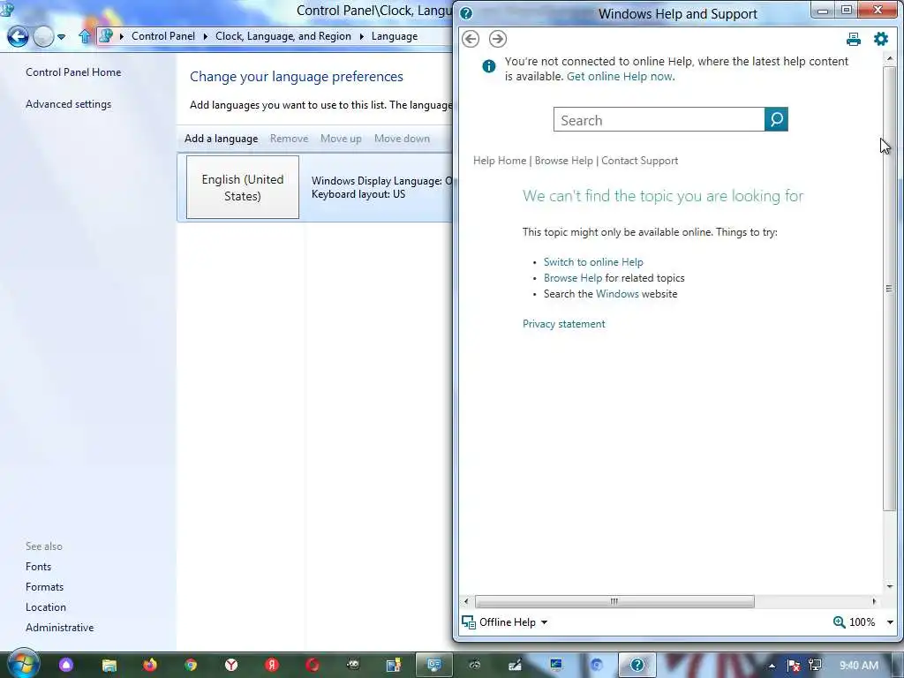Click the Move up command
The image size is (904, 678).
pos(341,139)
